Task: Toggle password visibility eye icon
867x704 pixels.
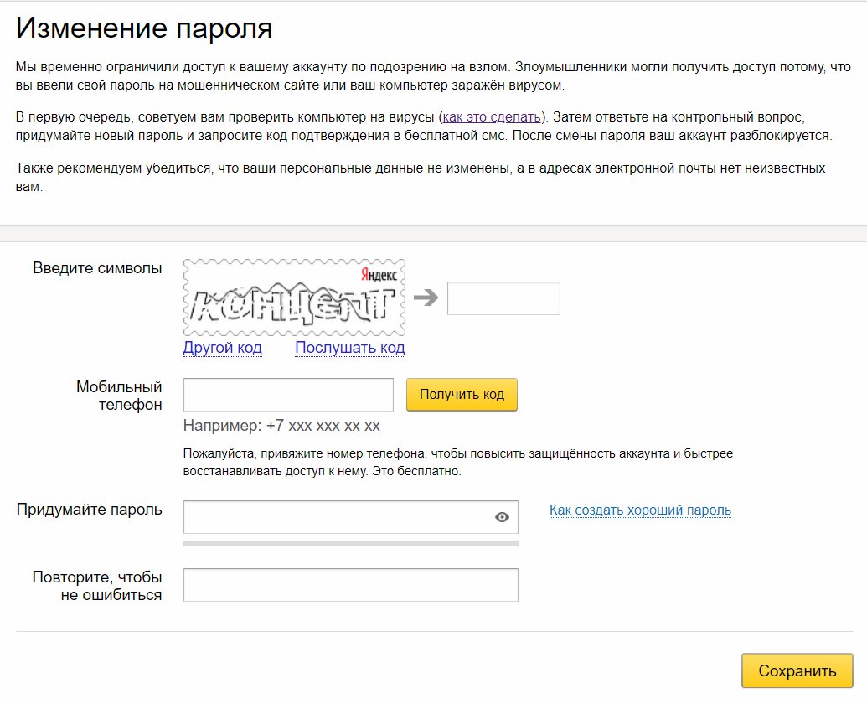Action: [x=502, y=517]
